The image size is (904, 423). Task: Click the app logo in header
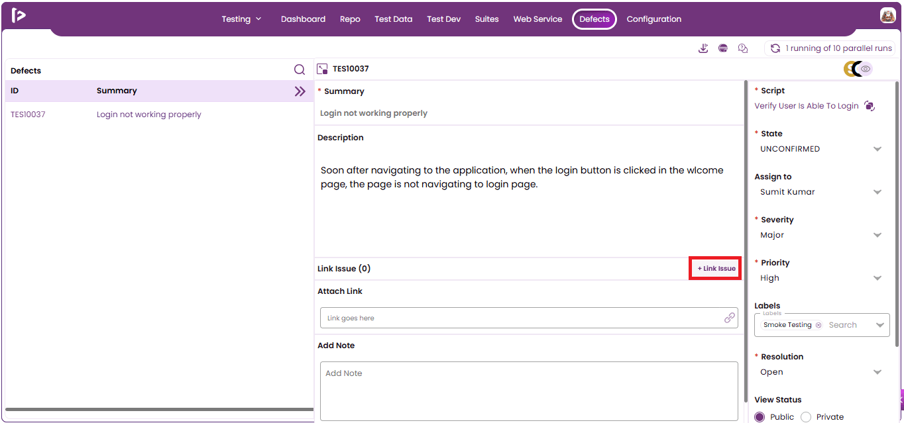[x=19, y=15]
